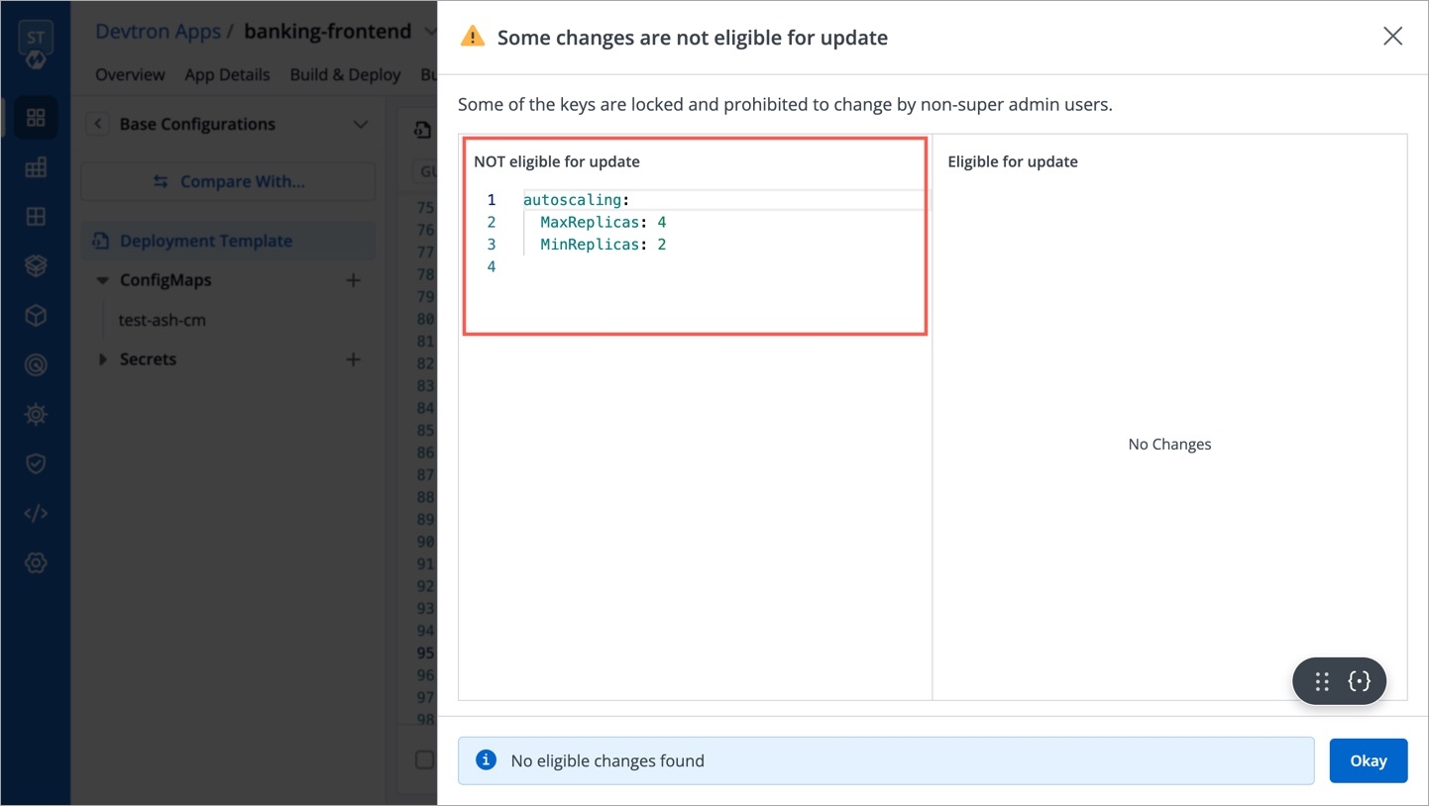Click the No Changes text

pyautogui.click(x=1169, y=445)
